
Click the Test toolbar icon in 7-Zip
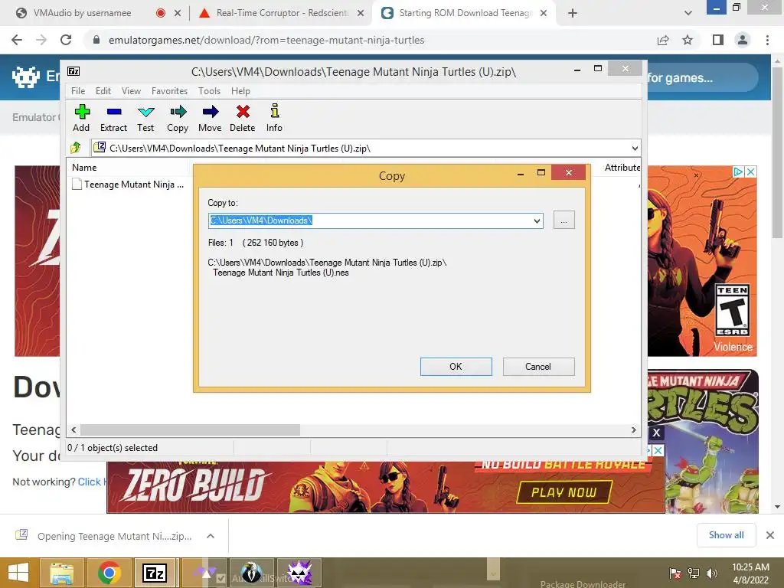(x=145, y=118)
